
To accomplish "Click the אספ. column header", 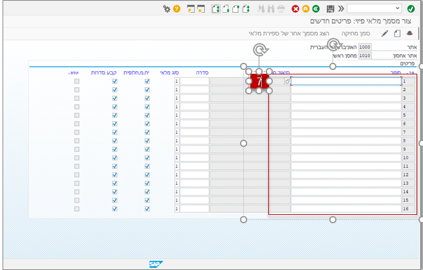I will click(x=74, y=72).
